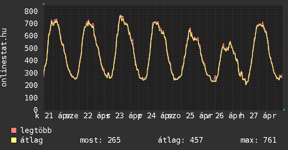
Task: Click the red legtöbb legend swatch
Action: click(x=14, y=130)
